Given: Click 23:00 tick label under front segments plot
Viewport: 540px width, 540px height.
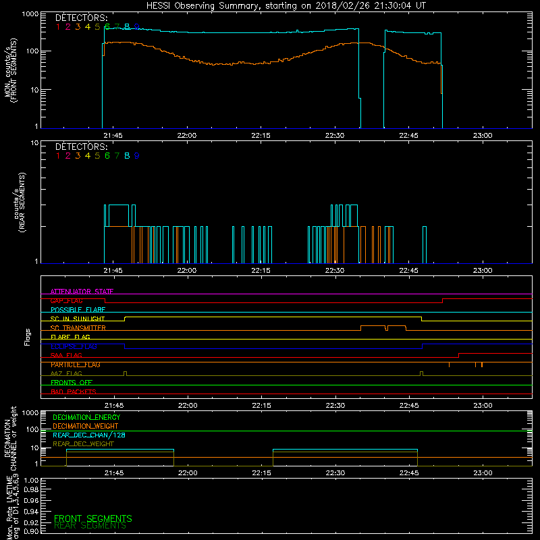Looking at the screenshot, I should (483, 136).
